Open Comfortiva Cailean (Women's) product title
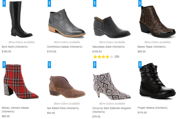Image resolution: width=178 pixels, height=119 pixels. (65, 47)
